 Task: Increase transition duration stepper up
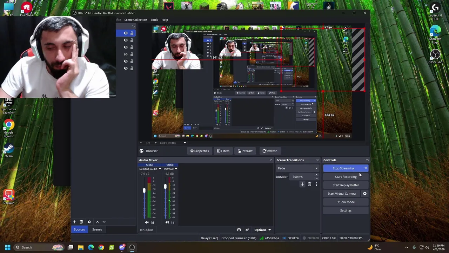point(316,175)
